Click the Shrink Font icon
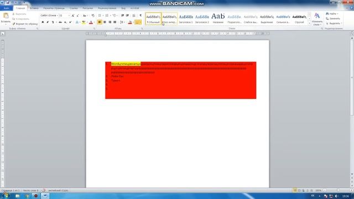Viewport: 354px width, 199px height. click(x=78, y=15)
